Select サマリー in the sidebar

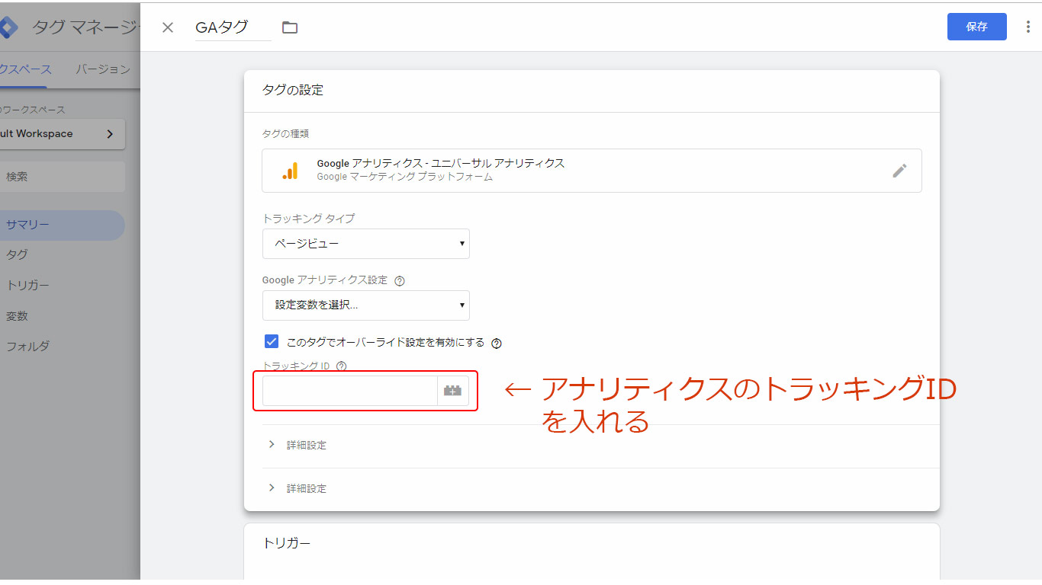click(61, 225)
